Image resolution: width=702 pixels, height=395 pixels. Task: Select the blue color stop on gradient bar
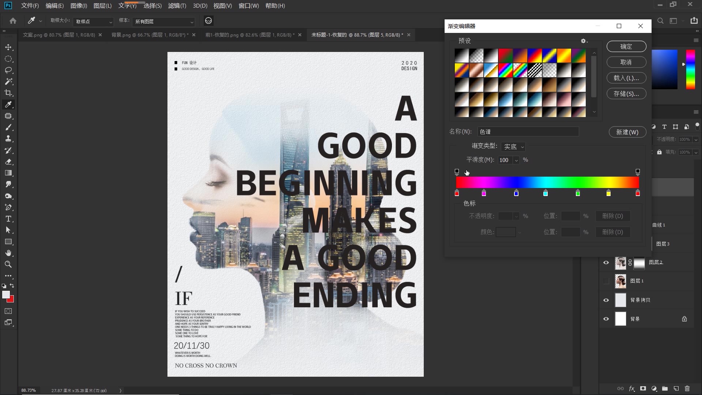click(516, 193)
